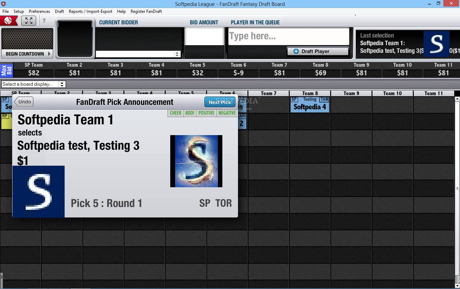Start the Begin Countdown button
Image resolution: width=460 pixels, height=289 pixels.
pos(27,54)
